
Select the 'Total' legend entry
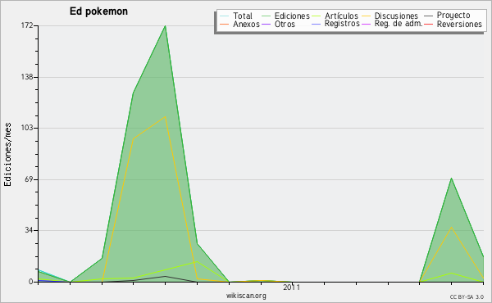click(243, 16)
